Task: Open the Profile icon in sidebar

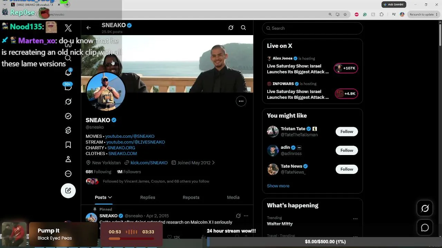Action: pyautogui.click(x=68, y=159)
